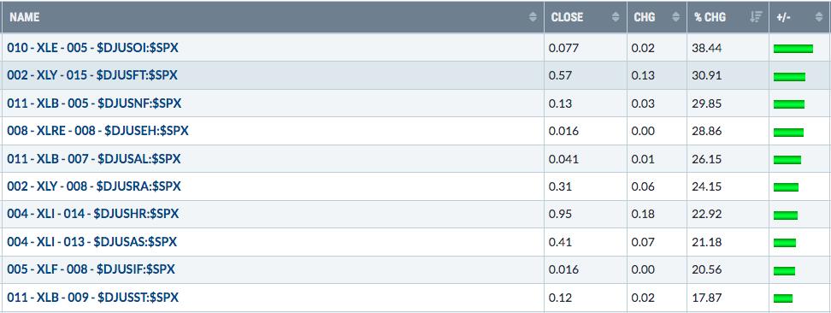Click 005 - XLF - 008 - $DJUSIF:$SPX link
This screenshot has height=313, width=831.
[x=91, y=269]
